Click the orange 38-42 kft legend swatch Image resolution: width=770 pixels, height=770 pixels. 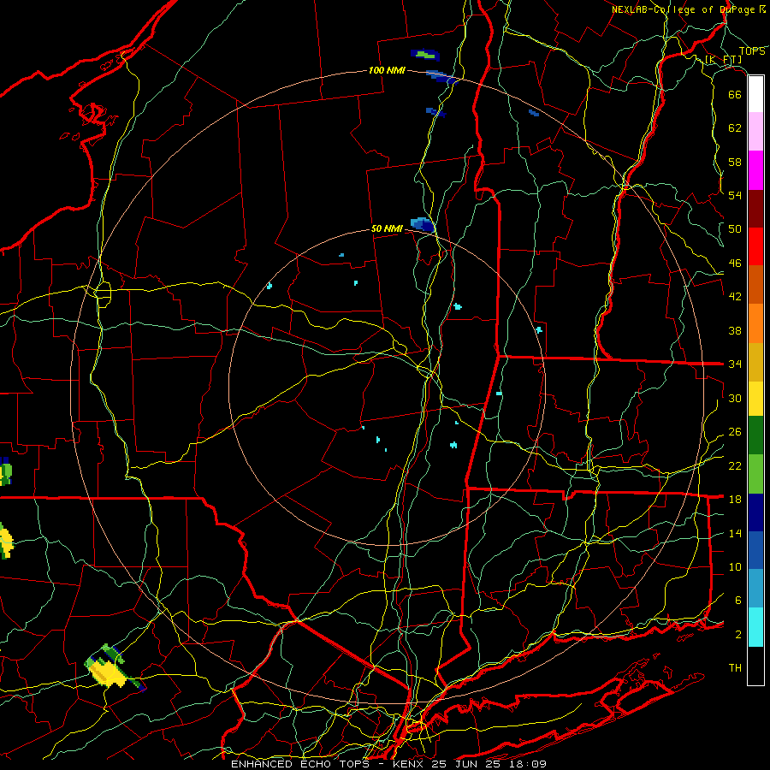[755, 323]
